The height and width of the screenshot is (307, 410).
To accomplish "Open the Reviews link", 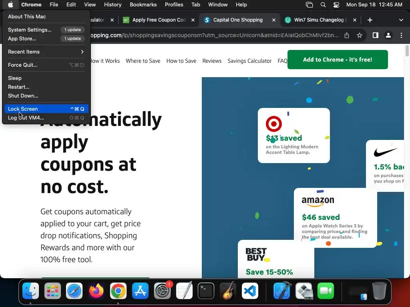I will click(x=212, y=61).
